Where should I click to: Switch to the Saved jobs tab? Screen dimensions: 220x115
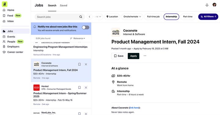click(x=64, y=5)
